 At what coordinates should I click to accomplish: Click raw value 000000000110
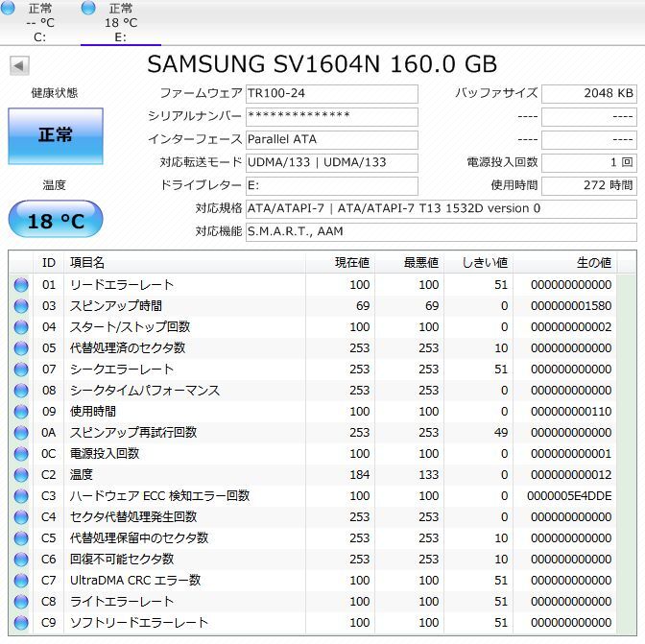click(571, 412)
